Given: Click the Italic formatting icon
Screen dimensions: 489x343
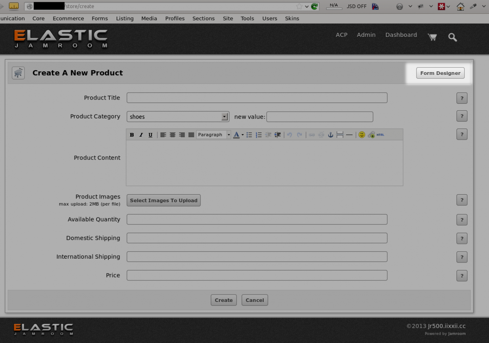Looking at the screenshot, I should pos(141,135).
